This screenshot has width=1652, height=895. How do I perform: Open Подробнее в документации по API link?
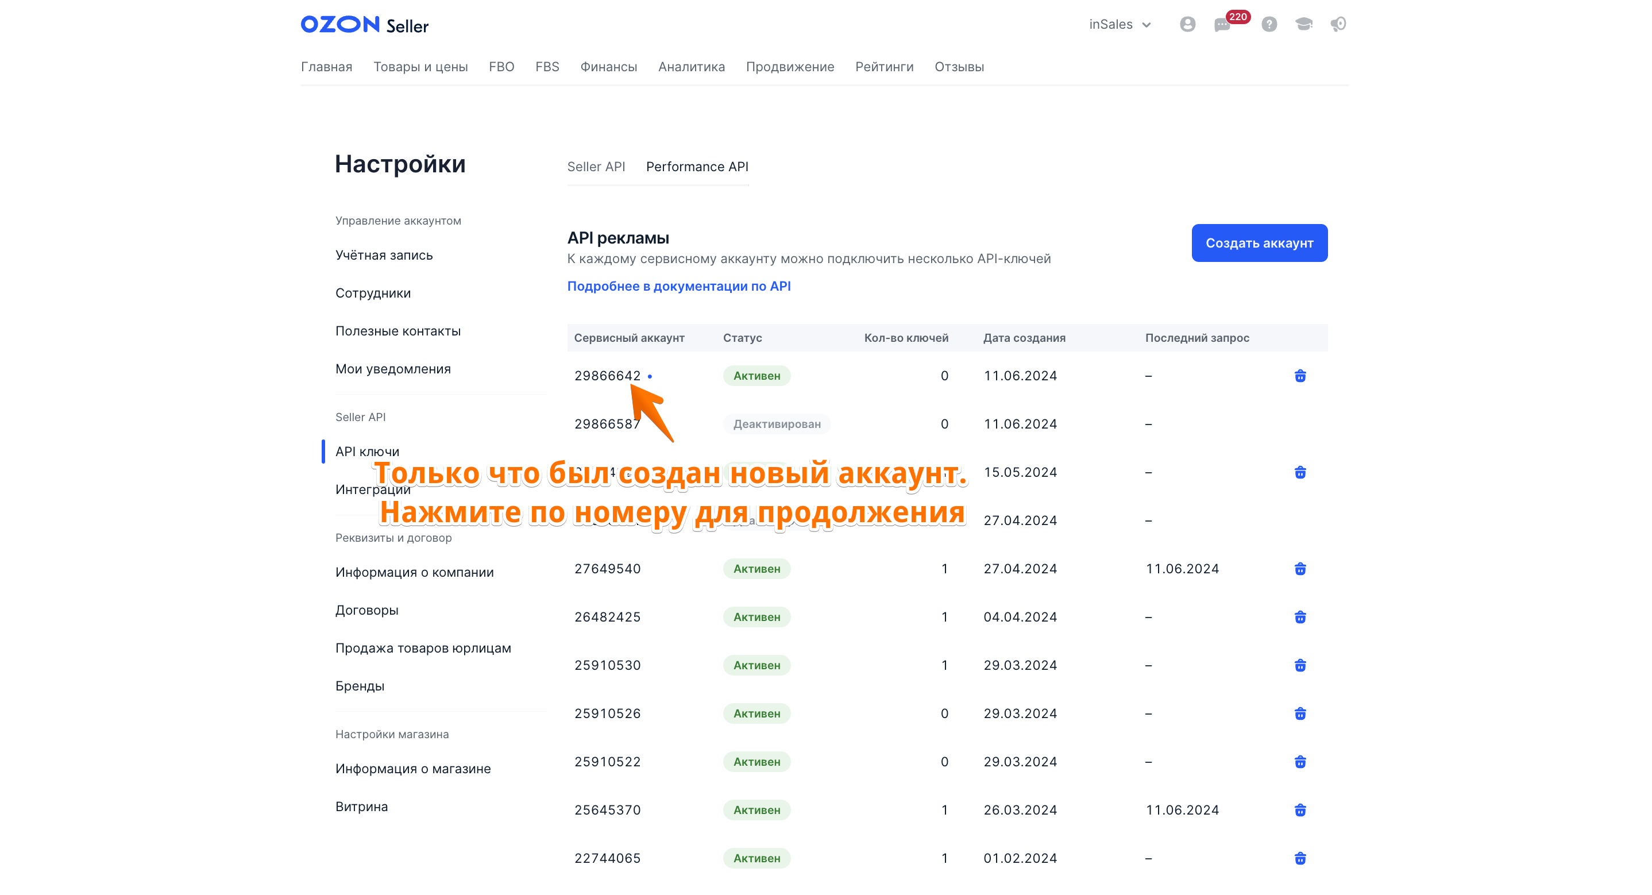(678, 286)
